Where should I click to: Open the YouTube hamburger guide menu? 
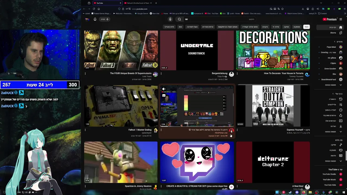341,19
